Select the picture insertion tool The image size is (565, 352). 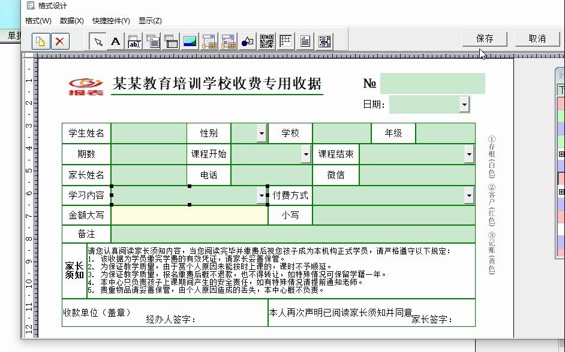189,41
